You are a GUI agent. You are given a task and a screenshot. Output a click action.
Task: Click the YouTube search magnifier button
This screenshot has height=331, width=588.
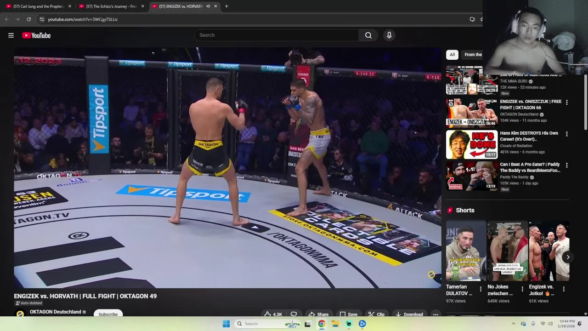tap(368, 35)
